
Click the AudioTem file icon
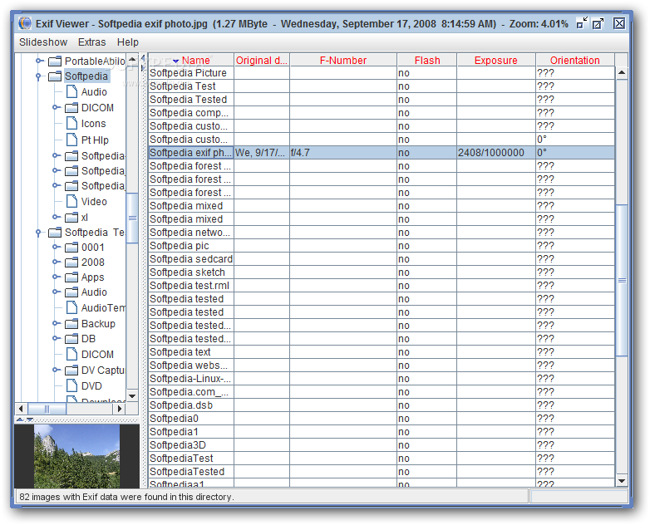coord(71,307)
